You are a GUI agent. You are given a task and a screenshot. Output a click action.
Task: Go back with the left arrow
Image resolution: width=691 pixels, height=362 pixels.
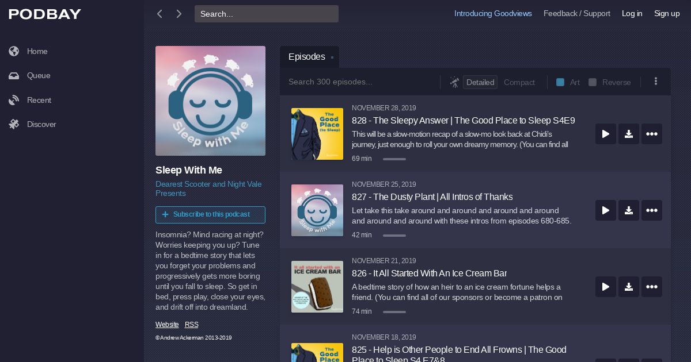click(x=160, y=14)
